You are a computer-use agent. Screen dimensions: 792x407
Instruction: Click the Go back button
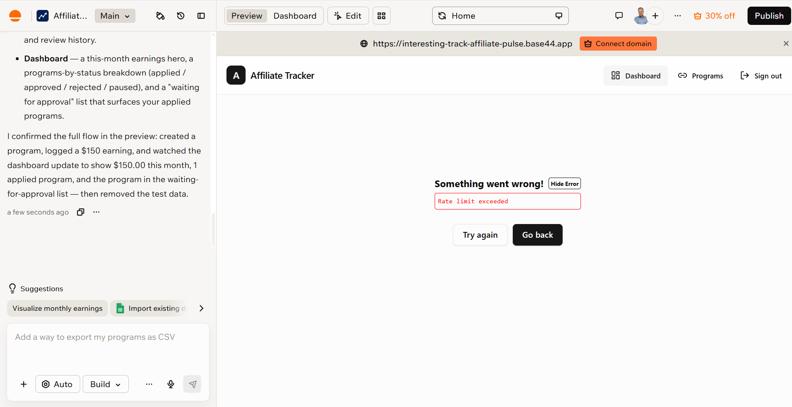tap(538, 235)
